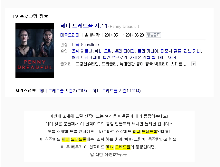Select cast member 에바 그린
The image size is (220, 167).
tap(103, 51)
